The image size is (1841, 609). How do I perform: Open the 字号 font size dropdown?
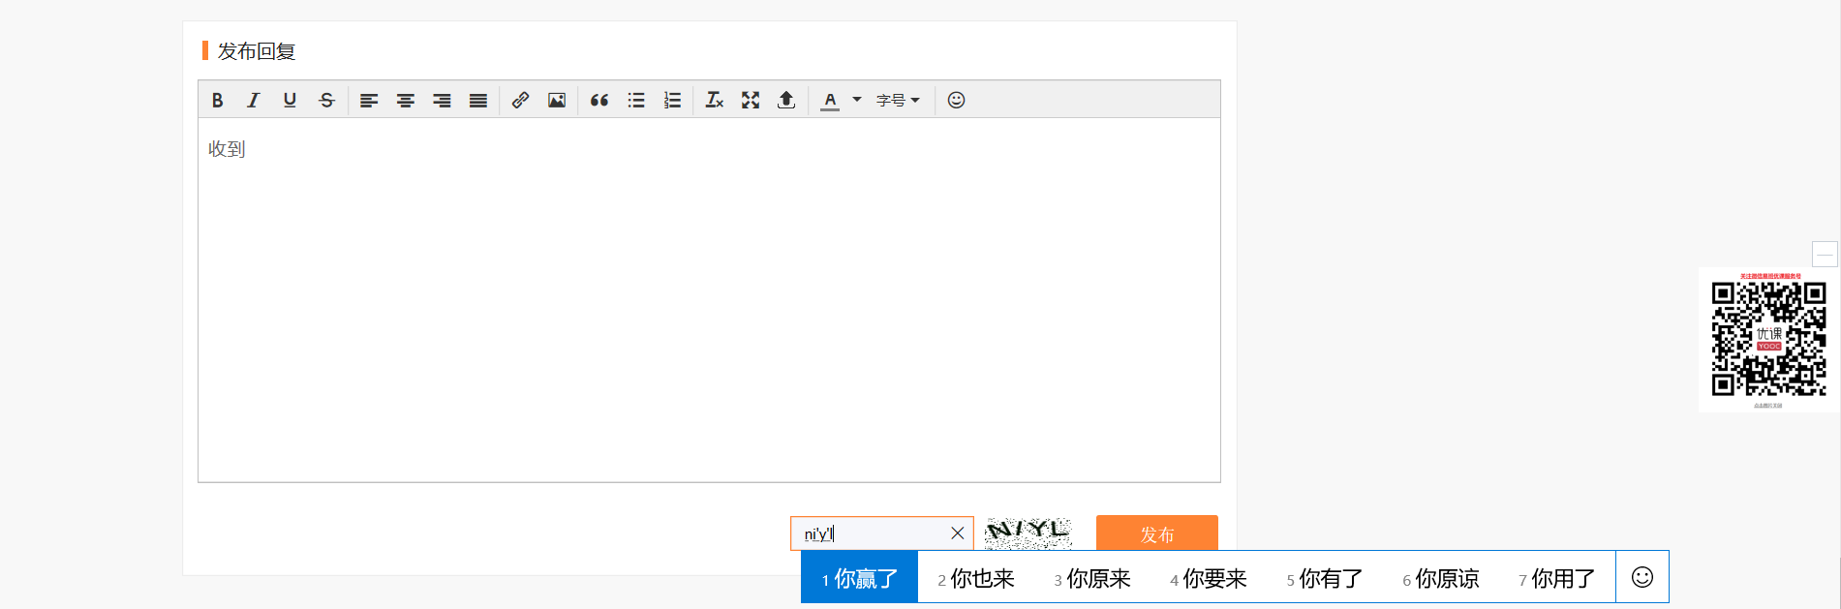tap(898, 100)
